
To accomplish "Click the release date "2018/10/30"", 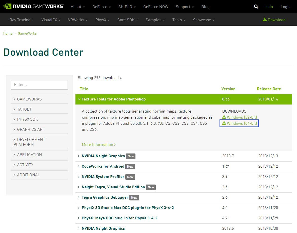I will point(268,228).
